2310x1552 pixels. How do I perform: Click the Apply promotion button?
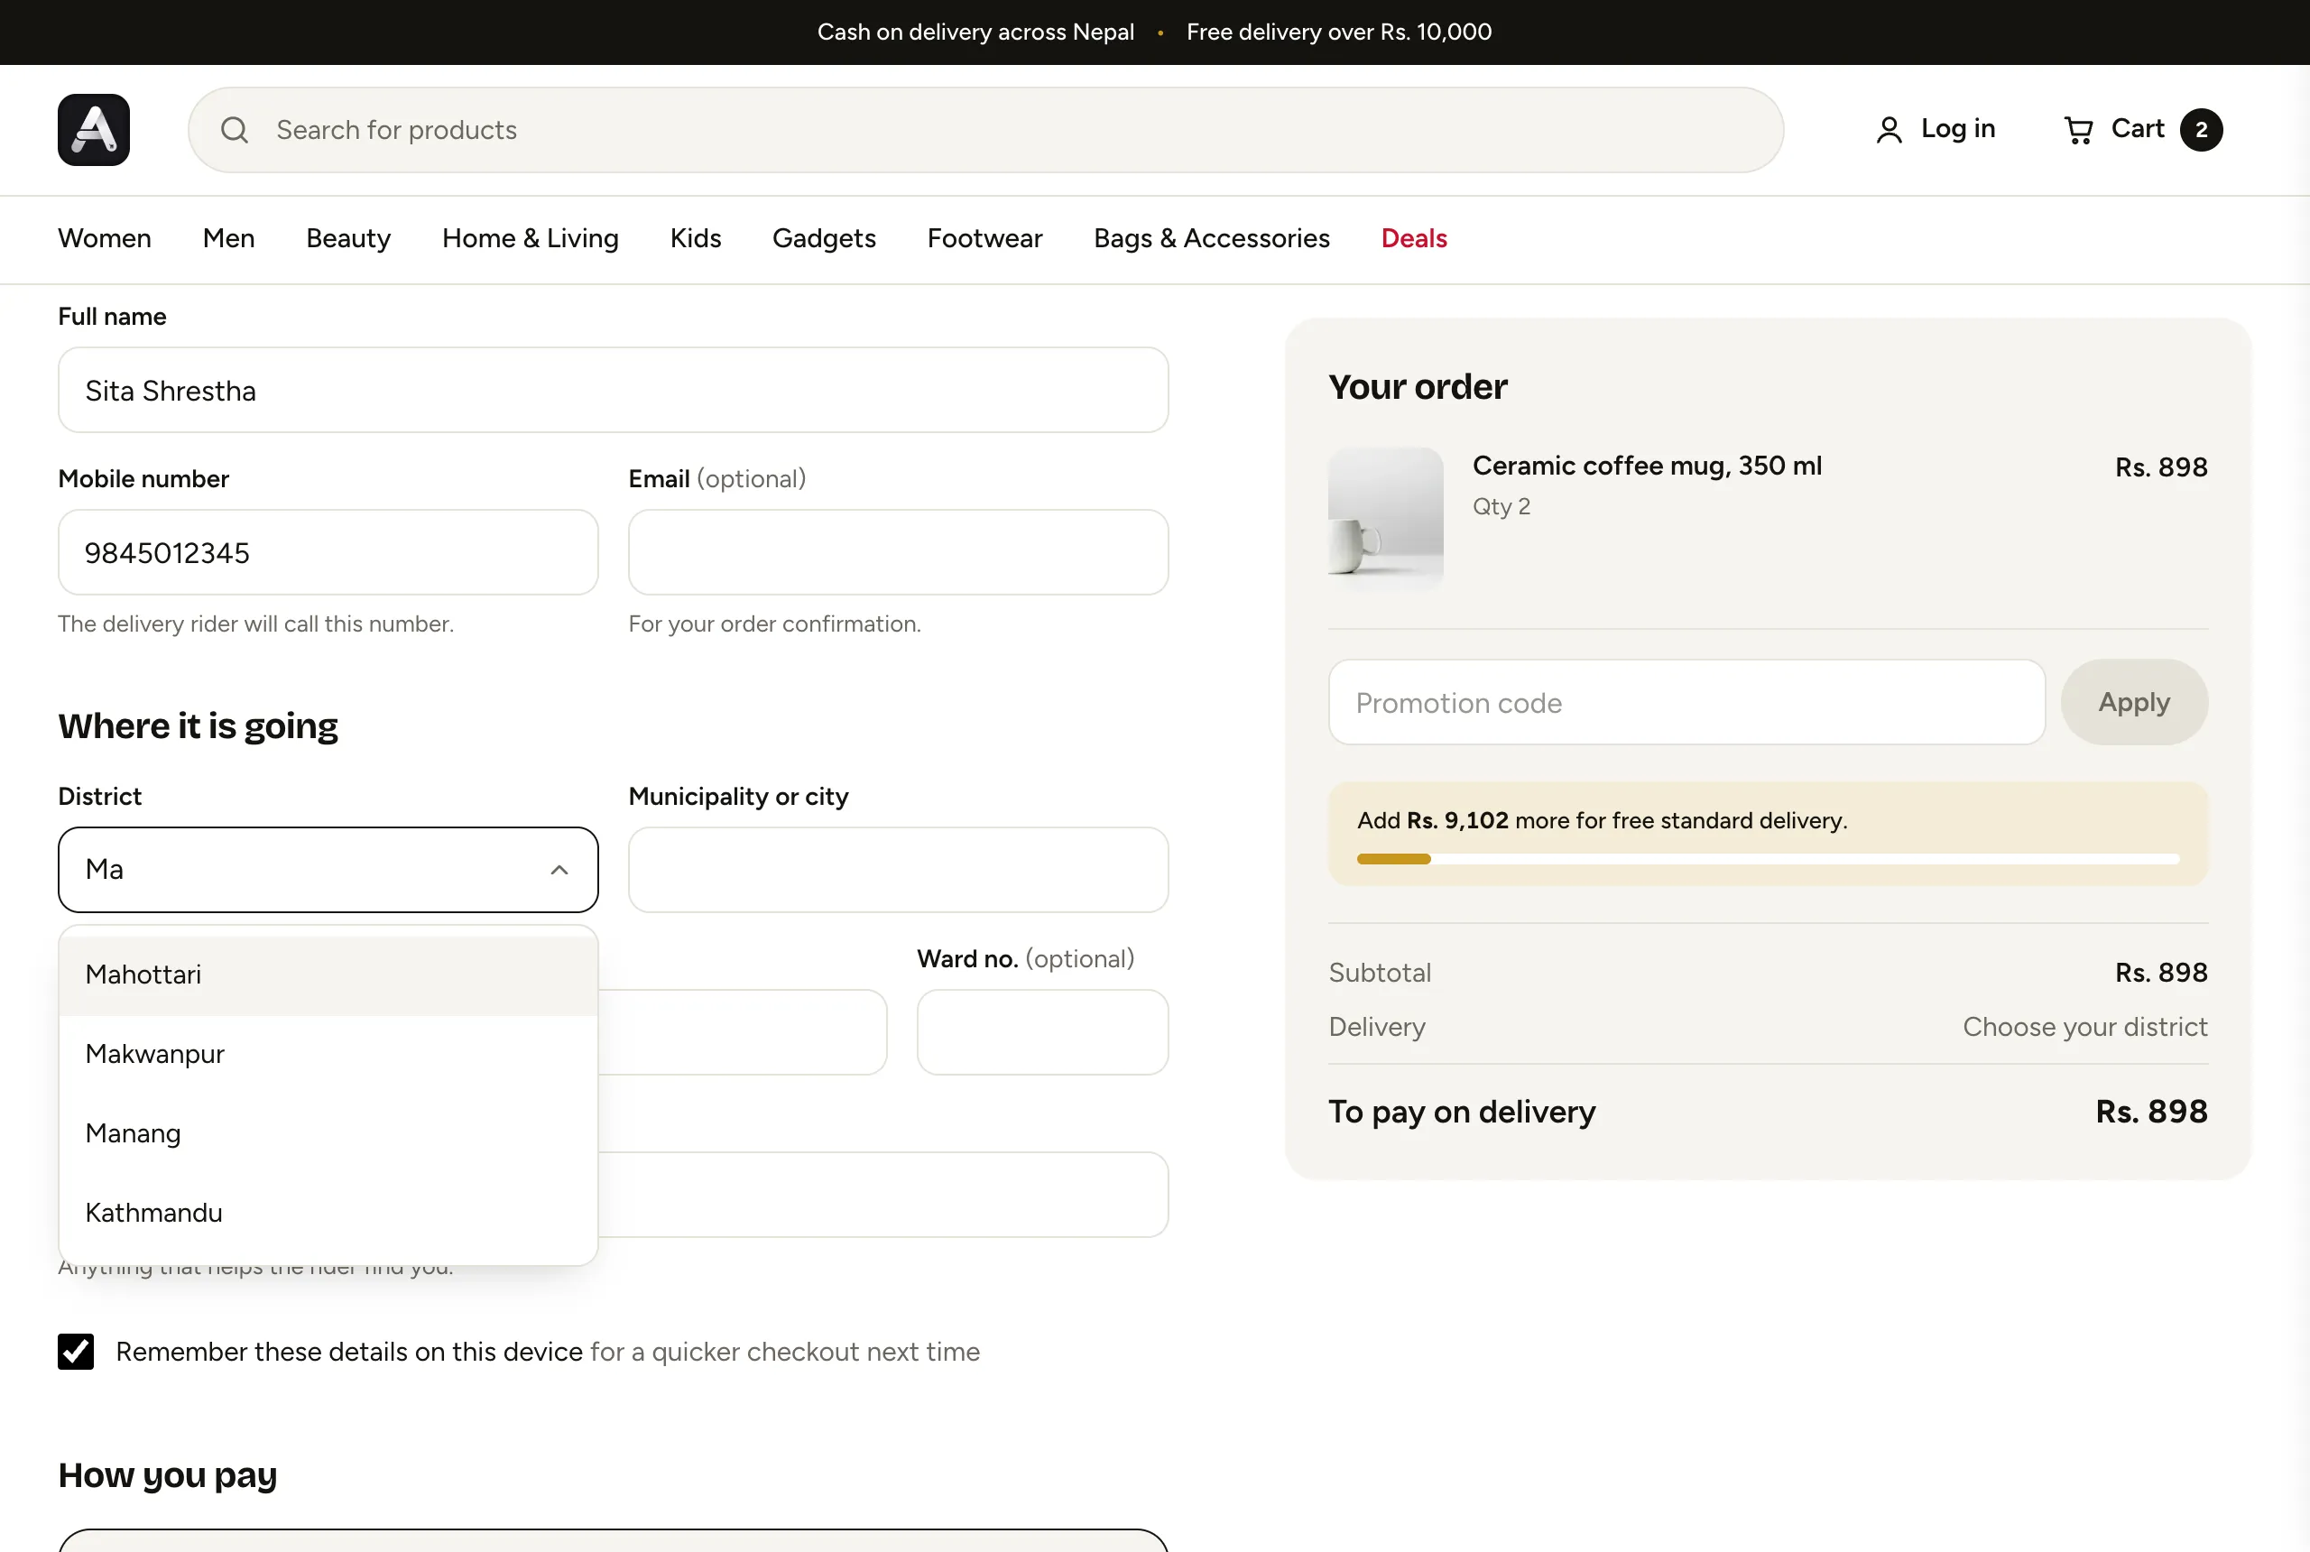[2134, 702]
